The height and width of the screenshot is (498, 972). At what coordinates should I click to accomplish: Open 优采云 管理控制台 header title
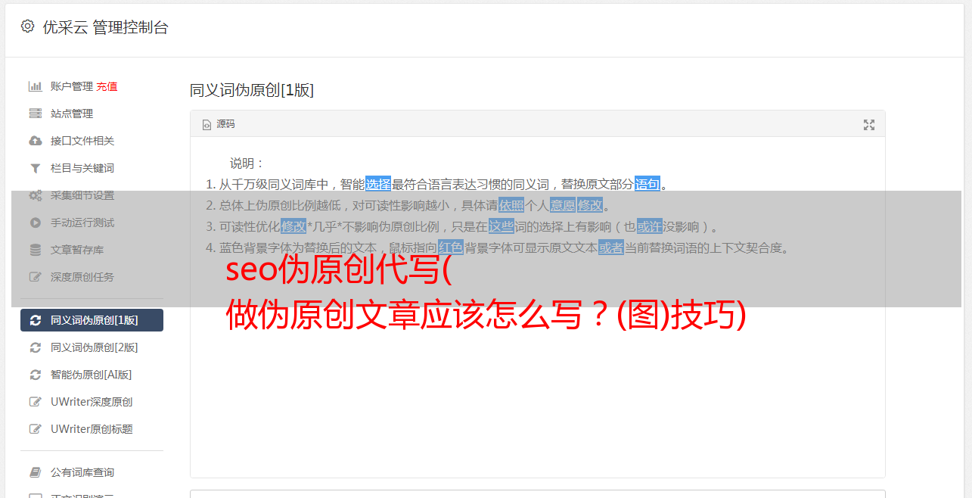(105, 27)
